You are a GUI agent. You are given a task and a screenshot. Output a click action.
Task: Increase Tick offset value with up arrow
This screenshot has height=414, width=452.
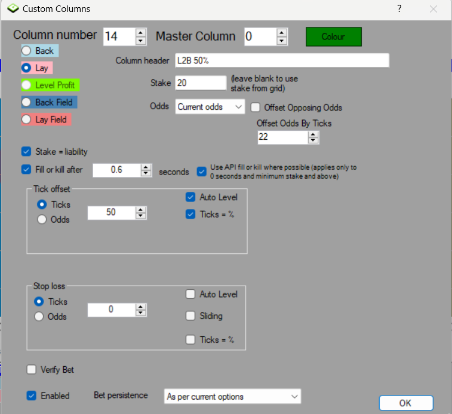140,210
